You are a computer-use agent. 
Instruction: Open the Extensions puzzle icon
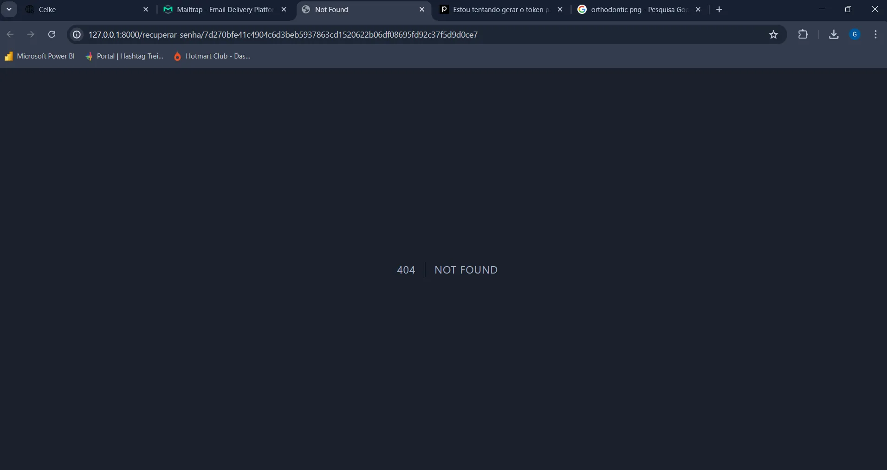(803, 34)
